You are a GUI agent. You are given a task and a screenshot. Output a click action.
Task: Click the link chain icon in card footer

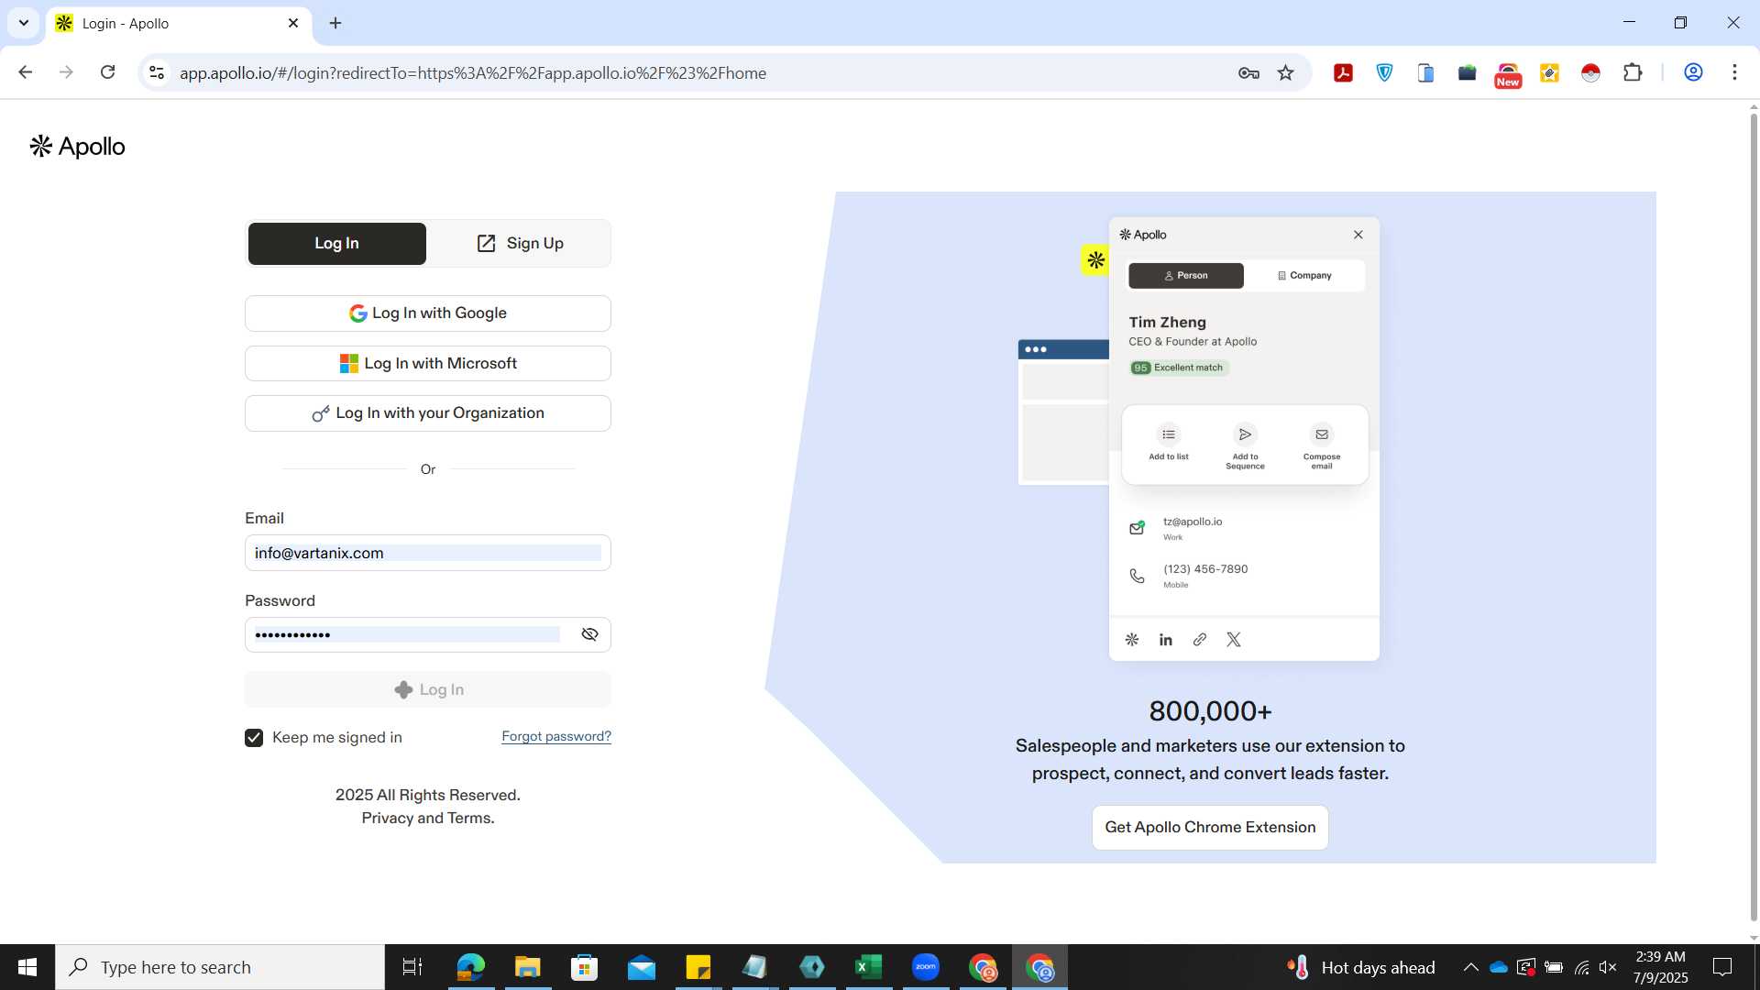1199,640
